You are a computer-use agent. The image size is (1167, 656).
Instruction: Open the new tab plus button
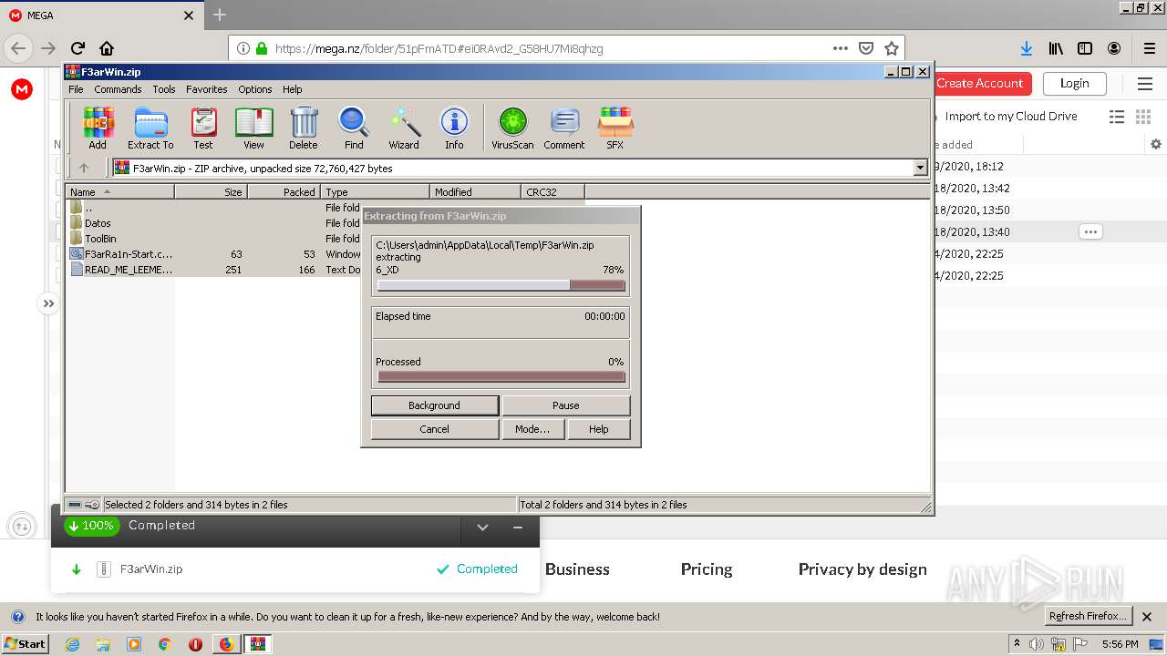219,15
